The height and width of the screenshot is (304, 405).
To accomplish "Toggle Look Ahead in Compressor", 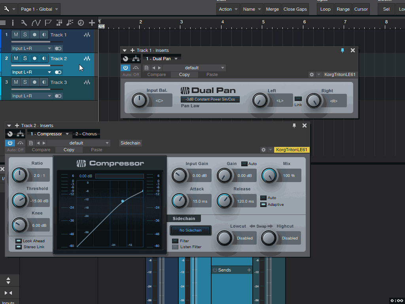I will pyautogui.click(x=18, y=241).
